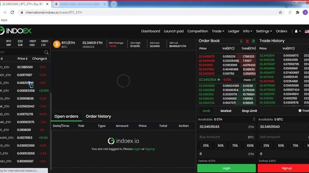Switch to the Order history tab
The height and width of the screenshot is (173, 309).
(x=98, y=116)
